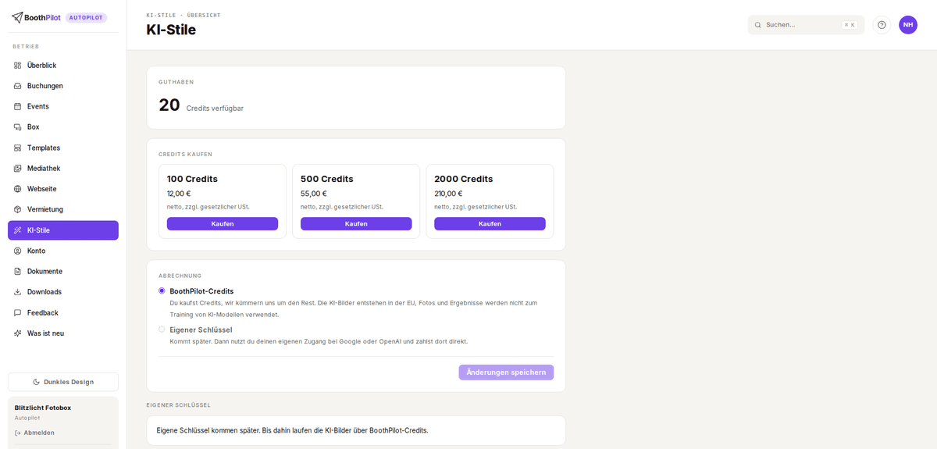Click the Buchungen inbox icon
The image size is (937, 449).
click(x=18, y=86)
